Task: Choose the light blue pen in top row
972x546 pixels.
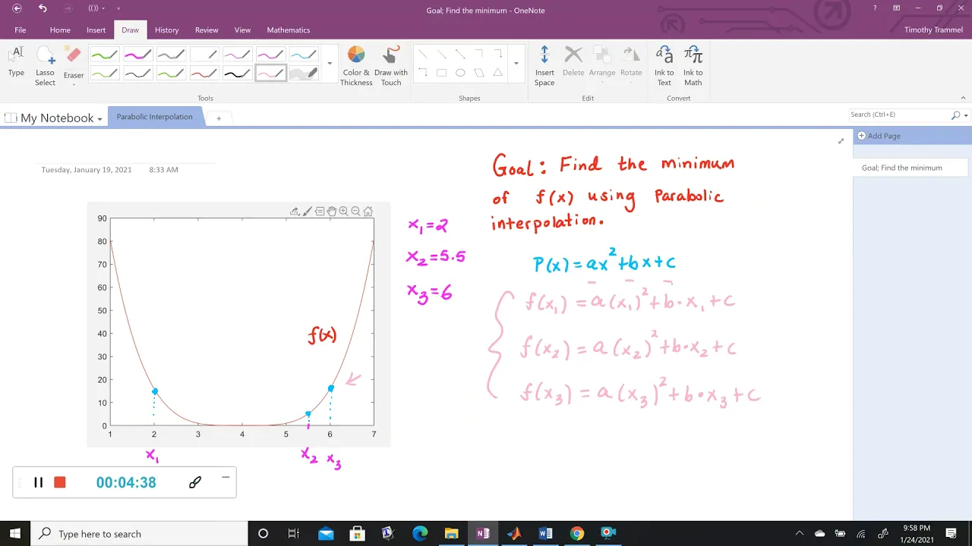Action: [303, 55]
